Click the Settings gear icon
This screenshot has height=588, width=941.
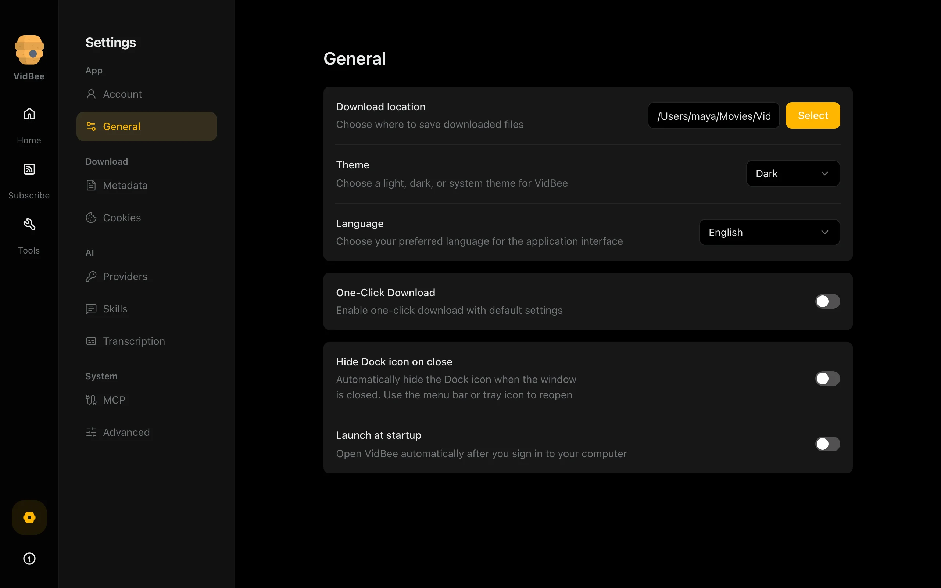point(29,517)
